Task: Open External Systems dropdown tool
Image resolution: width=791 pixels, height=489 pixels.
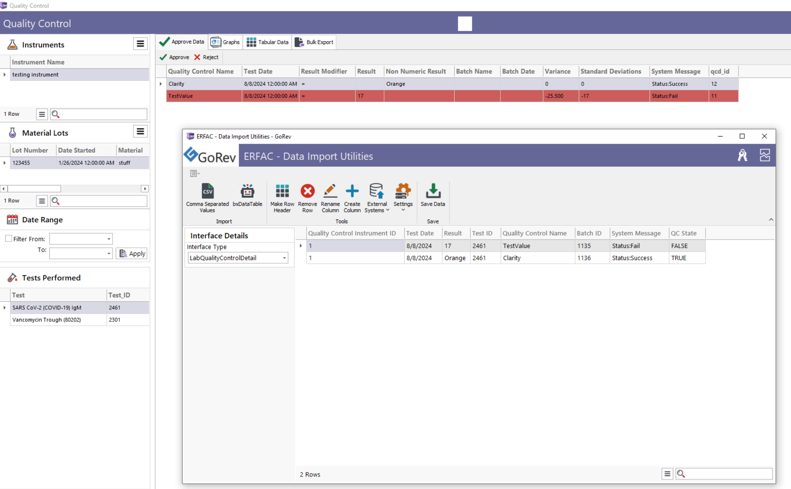Action: pos(377,198)
